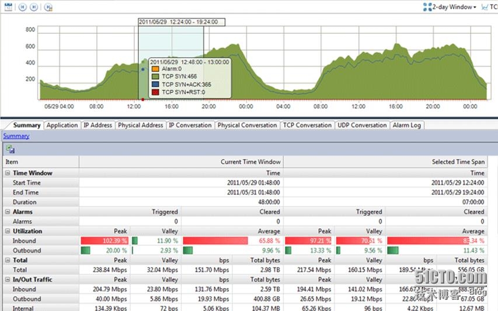Select the Summary tab
This screenshot has width=498, height=311.
pyautogui.click(x=26, y=125)
